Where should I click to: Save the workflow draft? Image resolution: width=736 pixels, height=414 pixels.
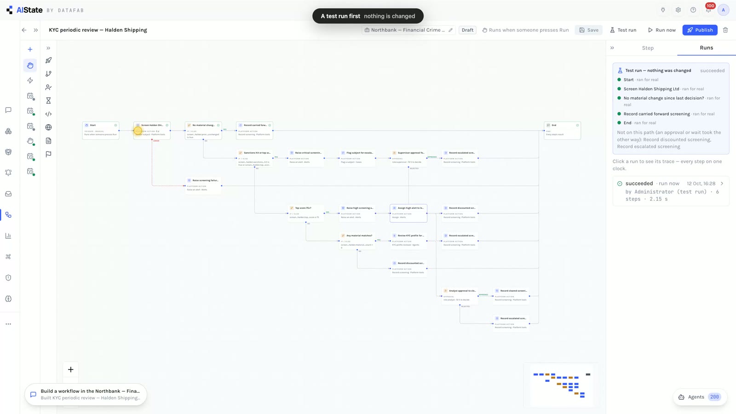click(589, 30)
